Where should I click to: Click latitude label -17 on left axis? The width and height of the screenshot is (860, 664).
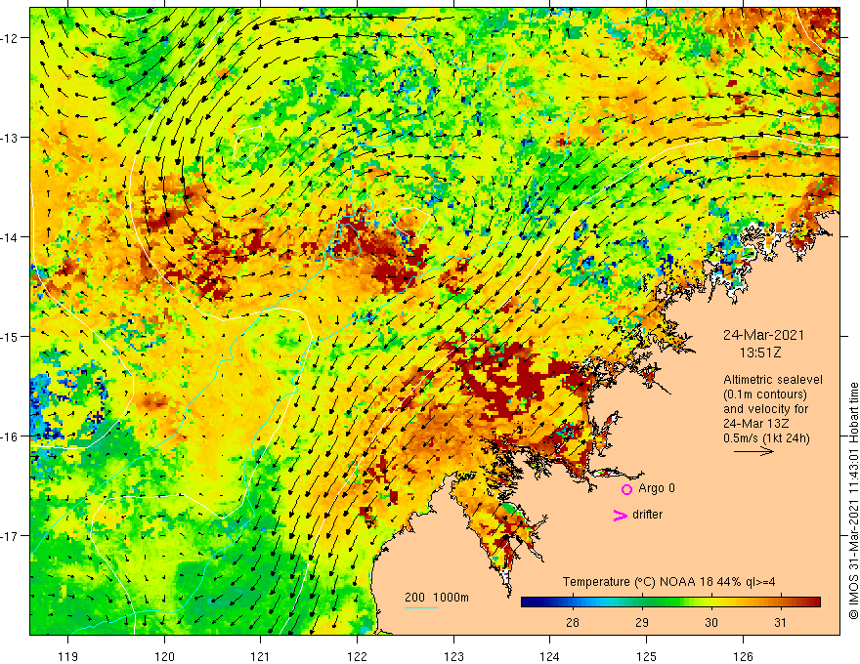point(10,536)
